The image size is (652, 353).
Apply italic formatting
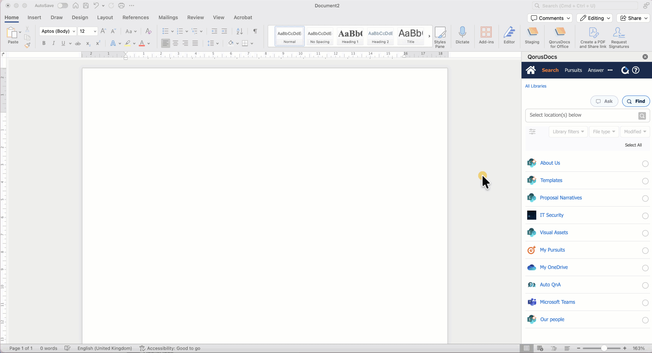point(53,43)
